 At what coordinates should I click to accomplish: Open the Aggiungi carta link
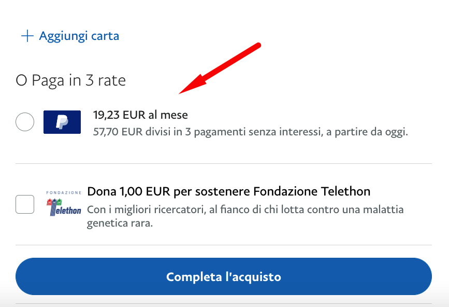[70, 36]
